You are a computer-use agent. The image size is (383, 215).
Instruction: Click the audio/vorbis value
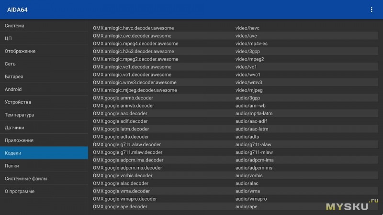[249, 175]
